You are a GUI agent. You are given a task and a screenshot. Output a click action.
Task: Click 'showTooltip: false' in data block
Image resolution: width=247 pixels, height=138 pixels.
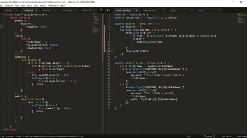[39, 48]
